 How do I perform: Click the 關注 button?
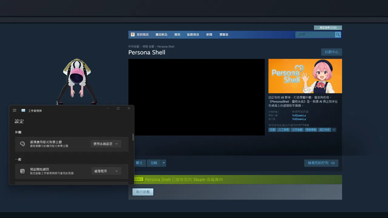pos(139,163)
